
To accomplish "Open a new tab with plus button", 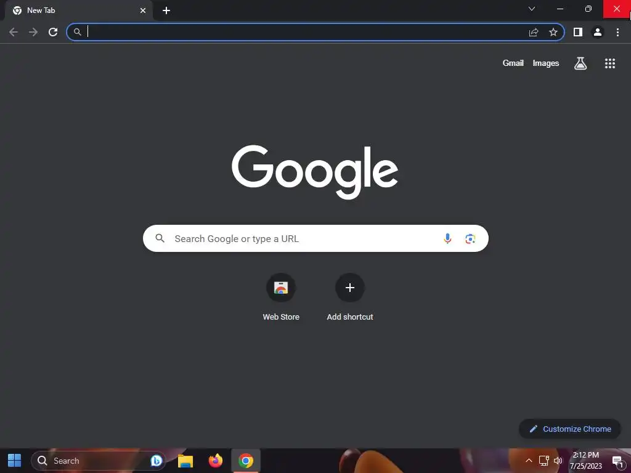I will point(166,10).
